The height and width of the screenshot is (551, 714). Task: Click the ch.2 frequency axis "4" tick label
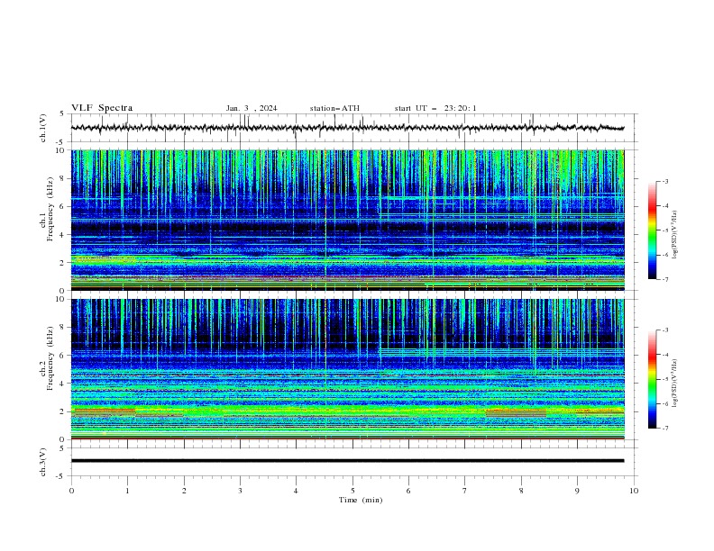tap(62, 384)
